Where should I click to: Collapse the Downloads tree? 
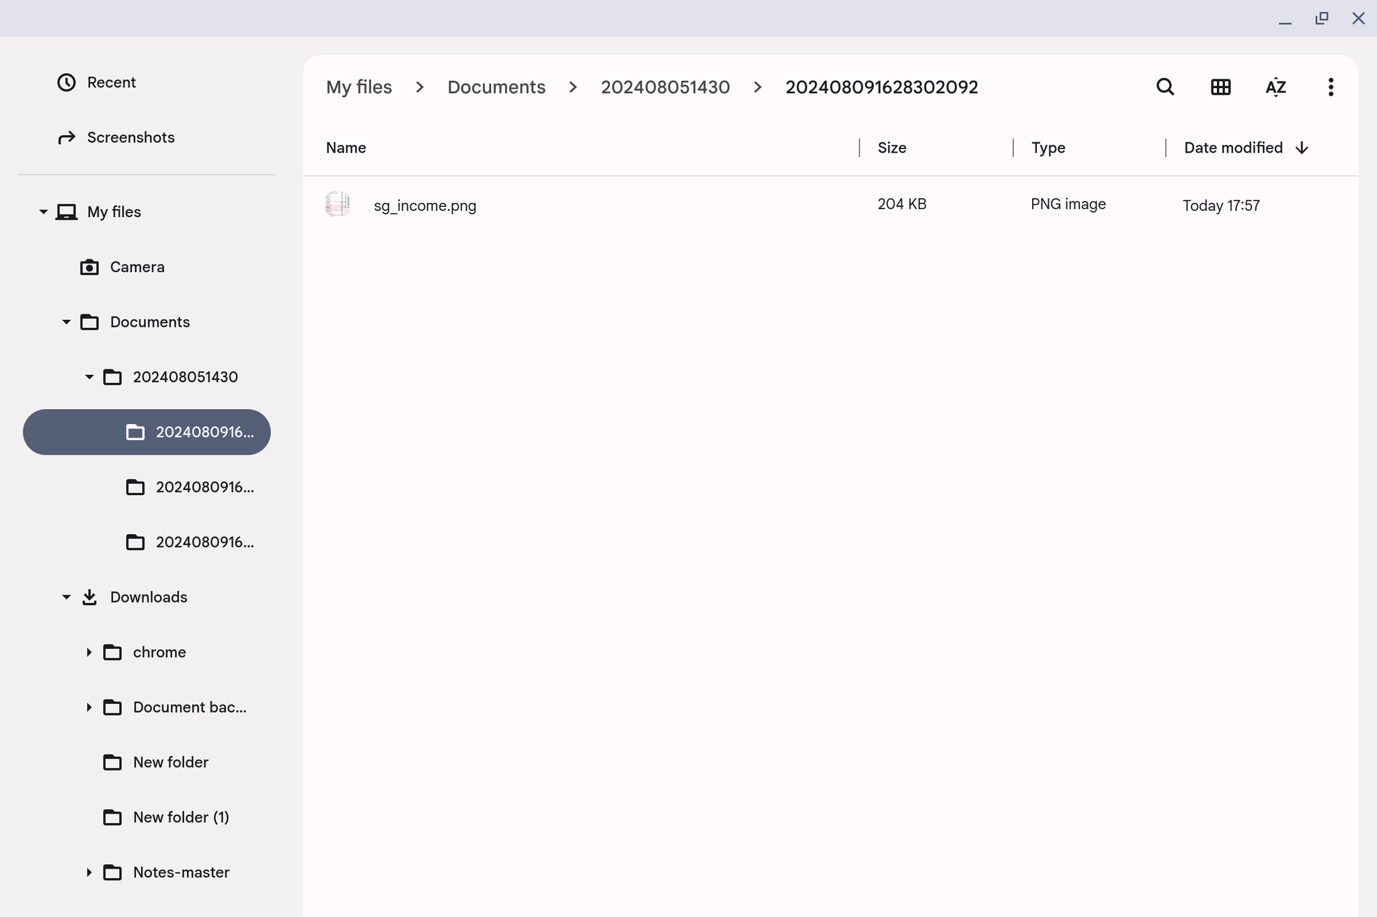pos(66,597)
